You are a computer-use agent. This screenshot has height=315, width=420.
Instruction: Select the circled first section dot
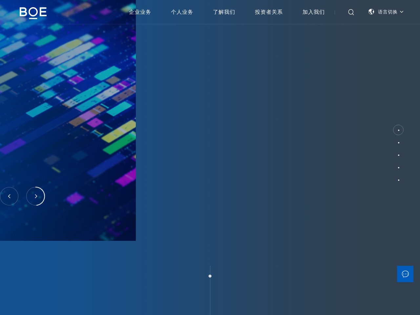398,130
